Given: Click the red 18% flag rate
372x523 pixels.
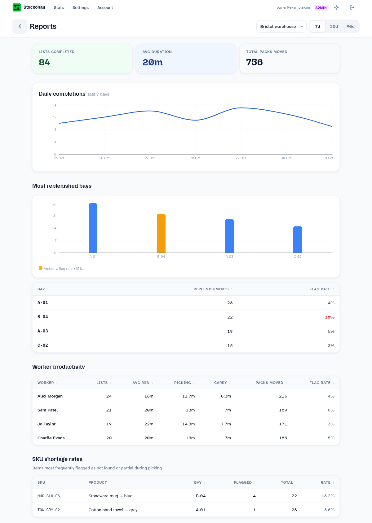Looking at the screenshot, I should 330,317.
